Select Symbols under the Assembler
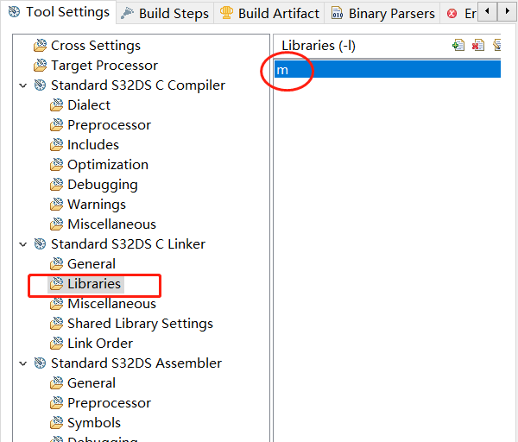 click(x=93, y=423)
